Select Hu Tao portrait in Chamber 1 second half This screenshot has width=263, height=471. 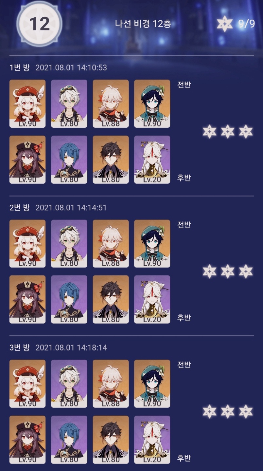click(27, 160)
